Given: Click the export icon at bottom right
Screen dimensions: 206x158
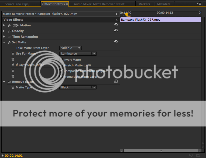Looking at the screenshot, I should (198, 155).
